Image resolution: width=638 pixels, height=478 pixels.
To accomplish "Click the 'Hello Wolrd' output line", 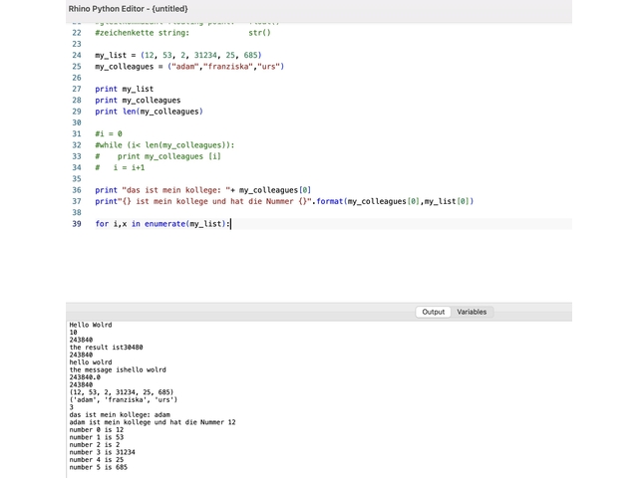I will point(91,325).
